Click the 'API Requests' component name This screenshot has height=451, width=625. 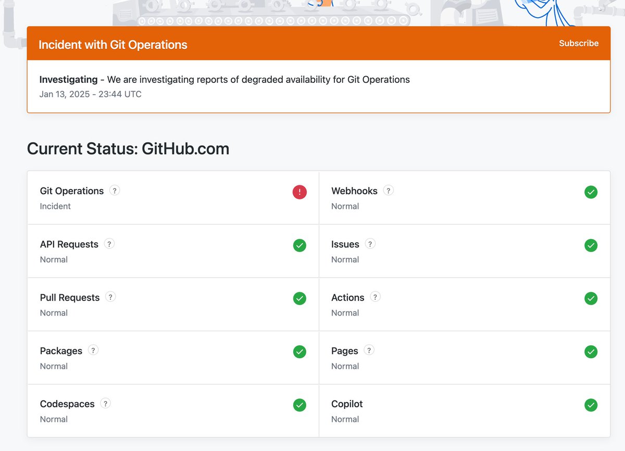pos(69,244)
